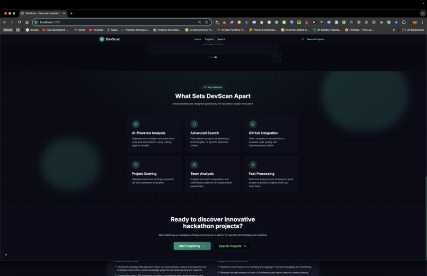Select the DevScan - Discover Hackathon tab

coord(43,13)
